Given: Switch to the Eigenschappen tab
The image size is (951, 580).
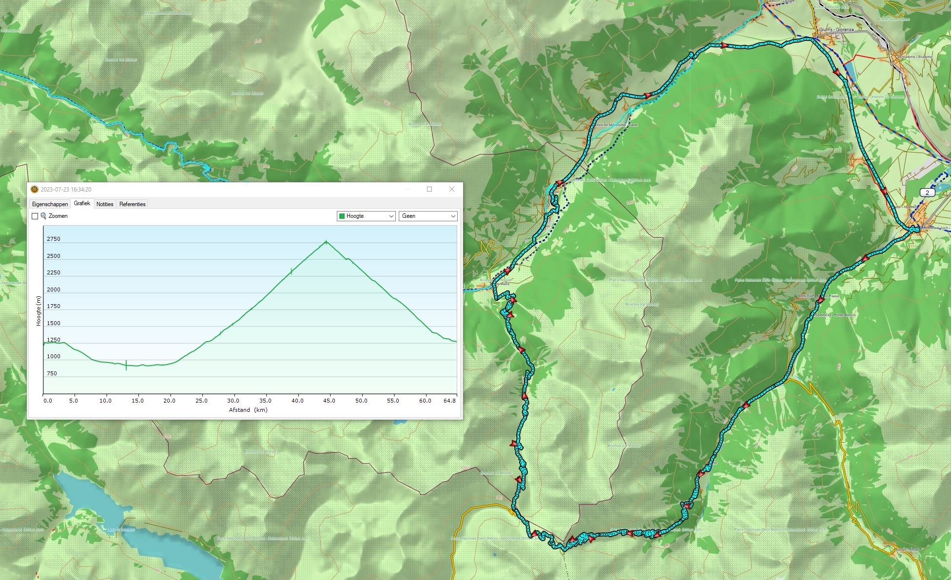Looking at the screenshot, I should coord(50,204).
